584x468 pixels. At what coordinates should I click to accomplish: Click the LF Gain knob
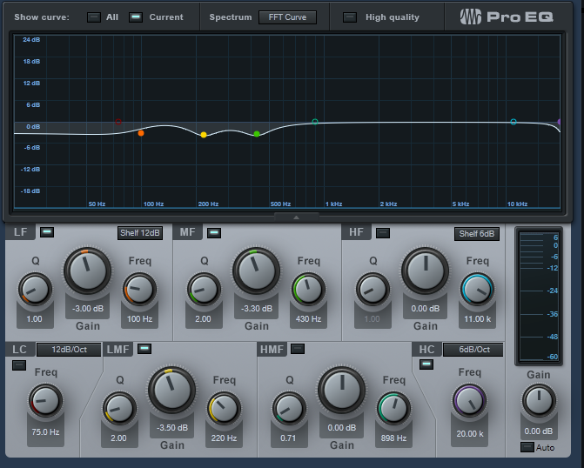pyautogui.click(x=87, y=271)
